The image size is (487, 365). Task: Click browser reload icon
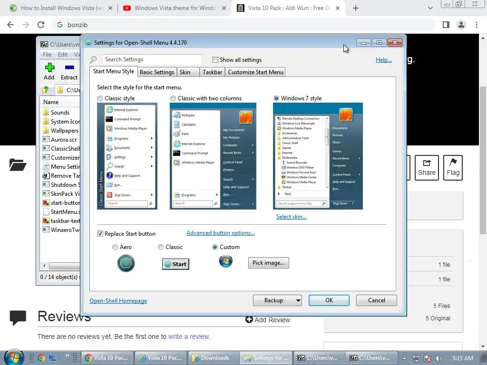[x=41, y=25]
